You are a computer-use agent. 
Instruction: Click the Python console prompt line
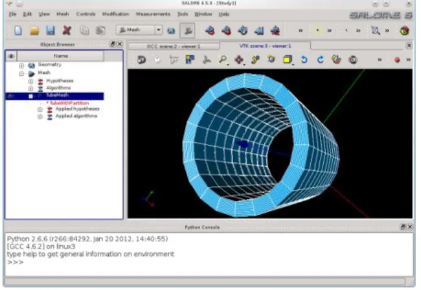tap(15, 262)
